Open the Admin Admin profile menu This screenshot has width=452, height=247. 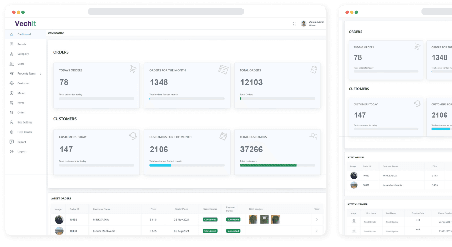312,23
